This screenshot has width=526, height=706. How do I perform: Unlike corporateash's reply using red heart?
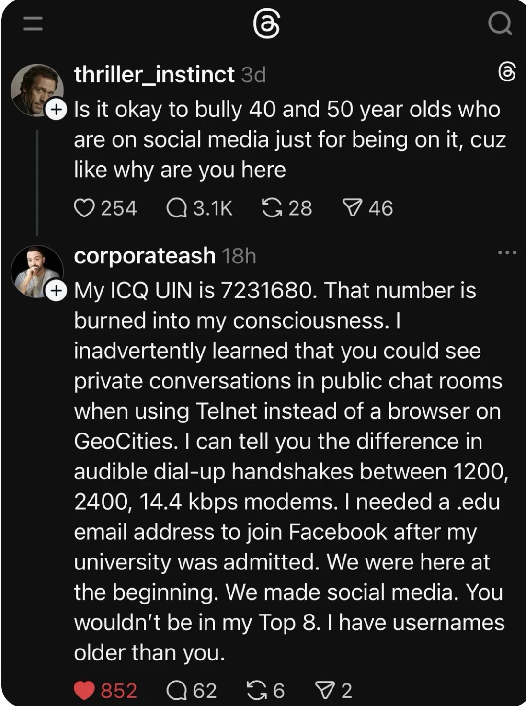click(84, 690)
